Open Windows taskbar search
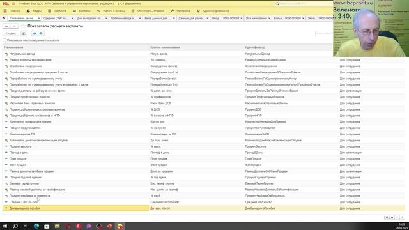Screen dimensions: 409x230 (15, 226)
